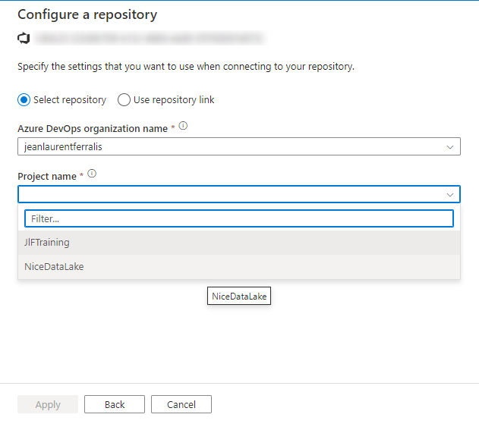Viewport: 479px width, 430px height.
Task: Collapse the Project name dropdown
Action: click(239, 194)
